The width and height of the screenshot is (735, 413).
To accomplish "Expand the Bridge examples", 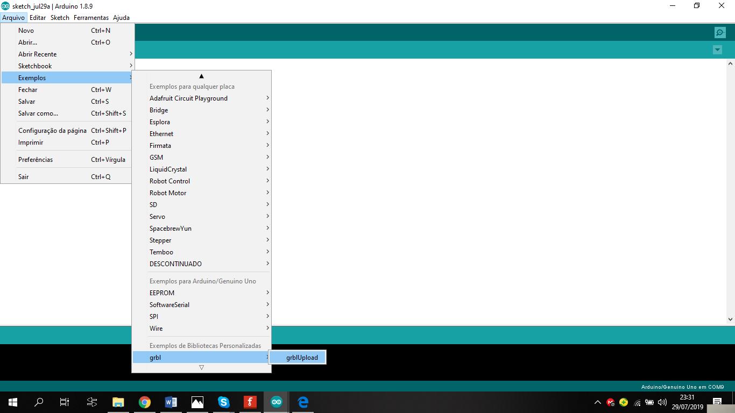I will pyautogui.click(x=201, y=110).
